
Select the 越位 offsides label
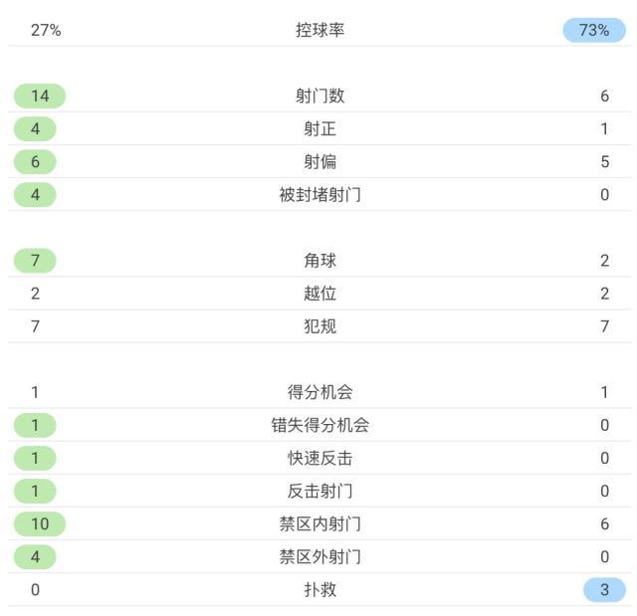pos(319,293)
